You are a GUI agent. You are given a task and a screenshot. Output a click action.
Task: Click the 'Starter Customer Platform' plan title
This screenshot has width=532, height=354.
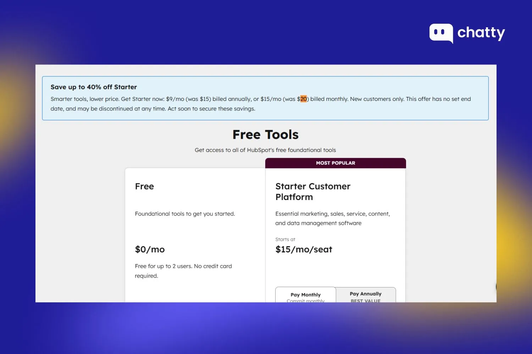[x=313, y=192]
